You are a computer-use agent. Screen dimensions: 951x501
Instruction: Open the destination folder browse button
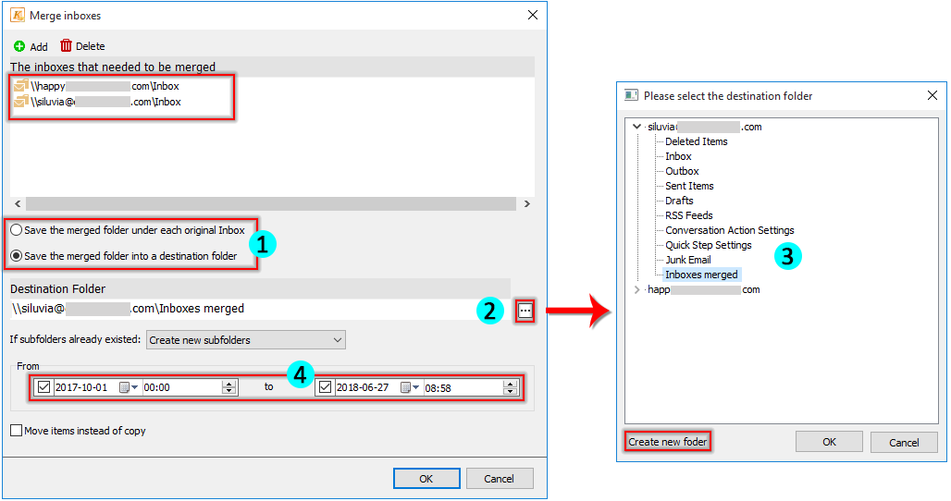click(525, 311)
